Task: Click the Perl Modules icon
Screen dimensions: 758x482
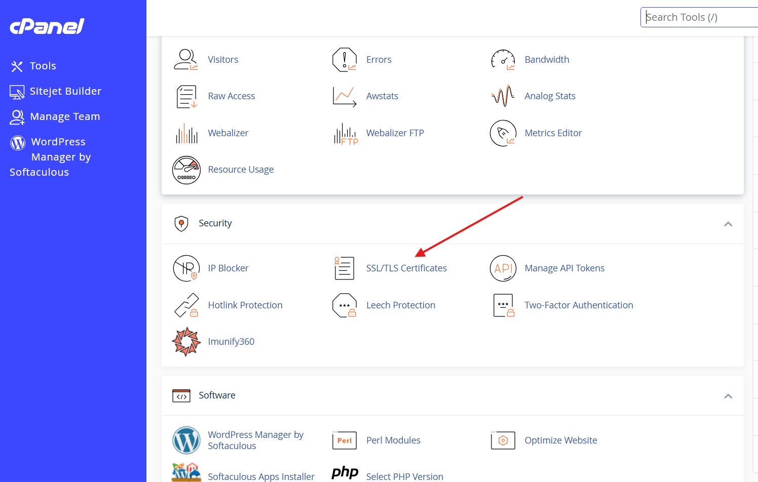Action: [345, 440]
